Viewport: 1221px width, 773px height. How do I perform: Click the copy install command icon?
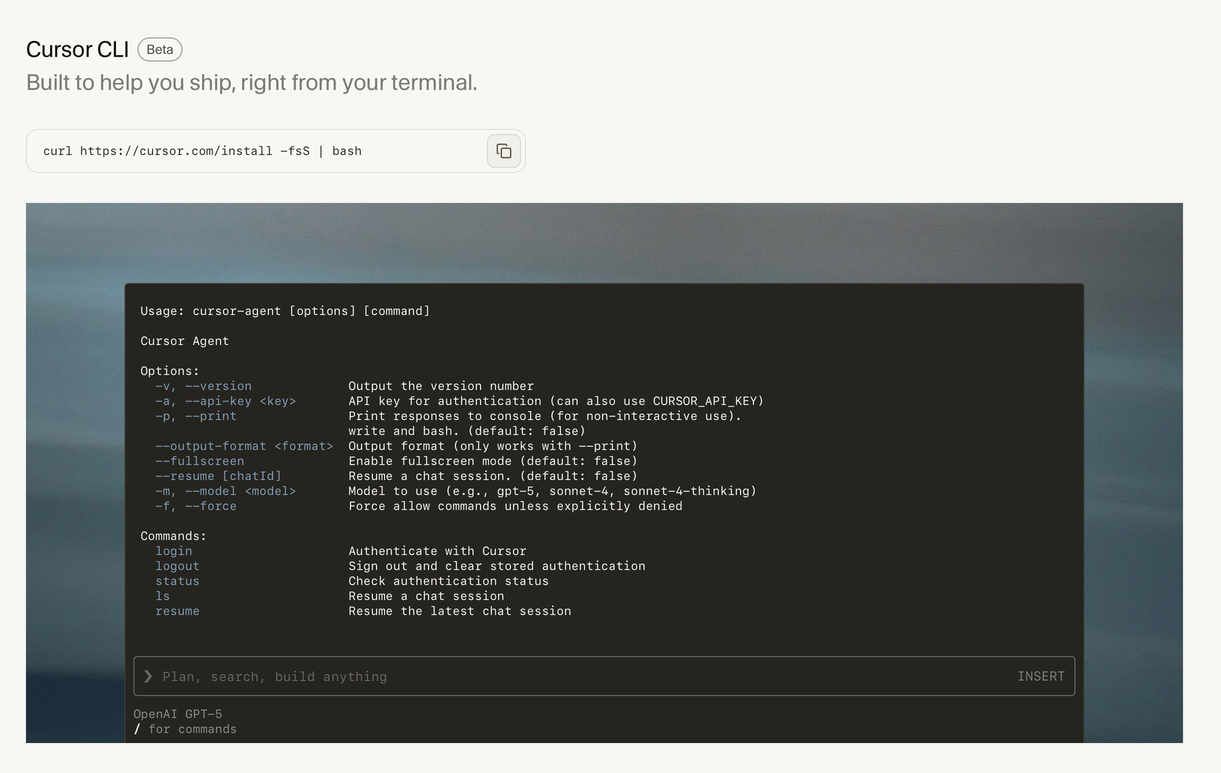tap(504, 151)
